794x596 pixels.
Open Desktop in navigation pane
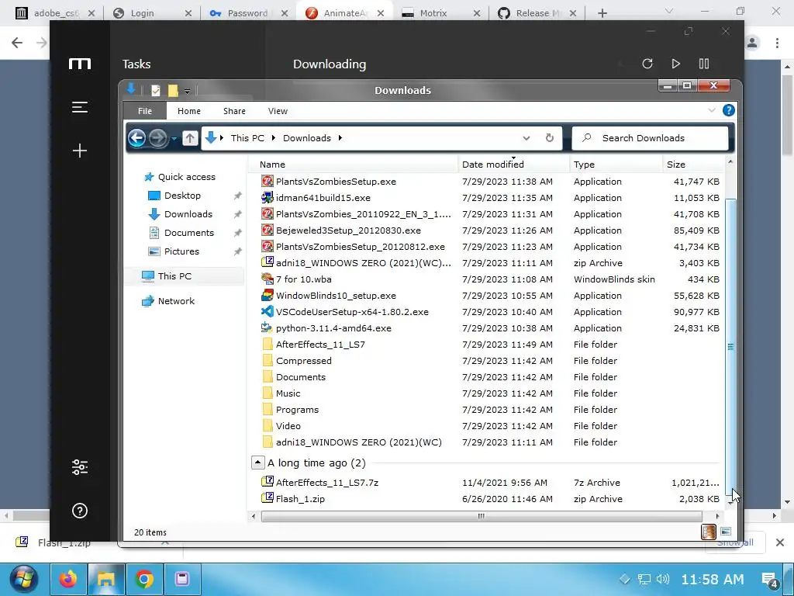coord(174,196)
